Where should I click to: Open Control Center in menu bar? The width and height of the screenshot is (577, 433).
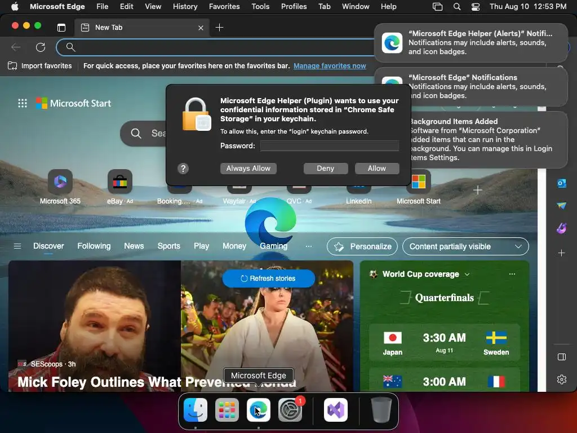coord(476,7)
